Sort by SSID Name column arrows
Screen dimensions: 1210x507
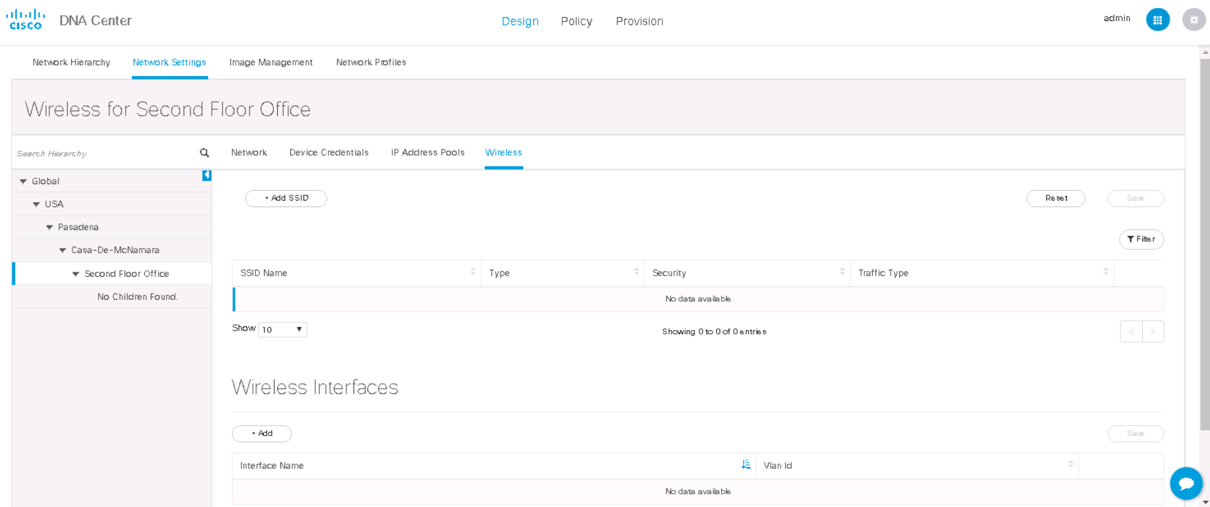[473, 272]
